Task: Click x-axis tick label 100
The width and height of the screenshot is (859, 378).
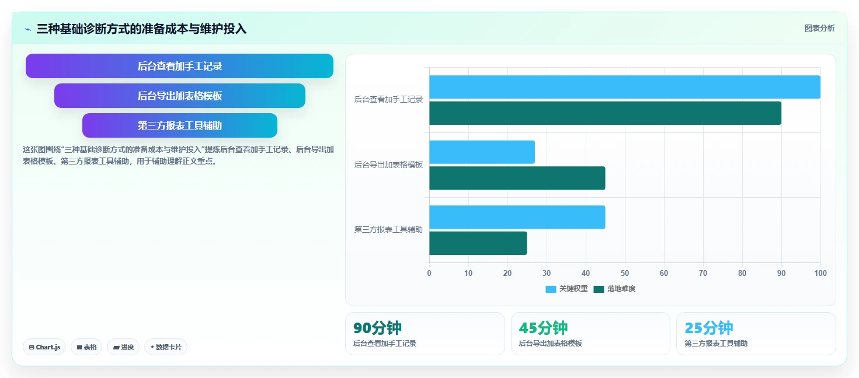Action: 820,273
